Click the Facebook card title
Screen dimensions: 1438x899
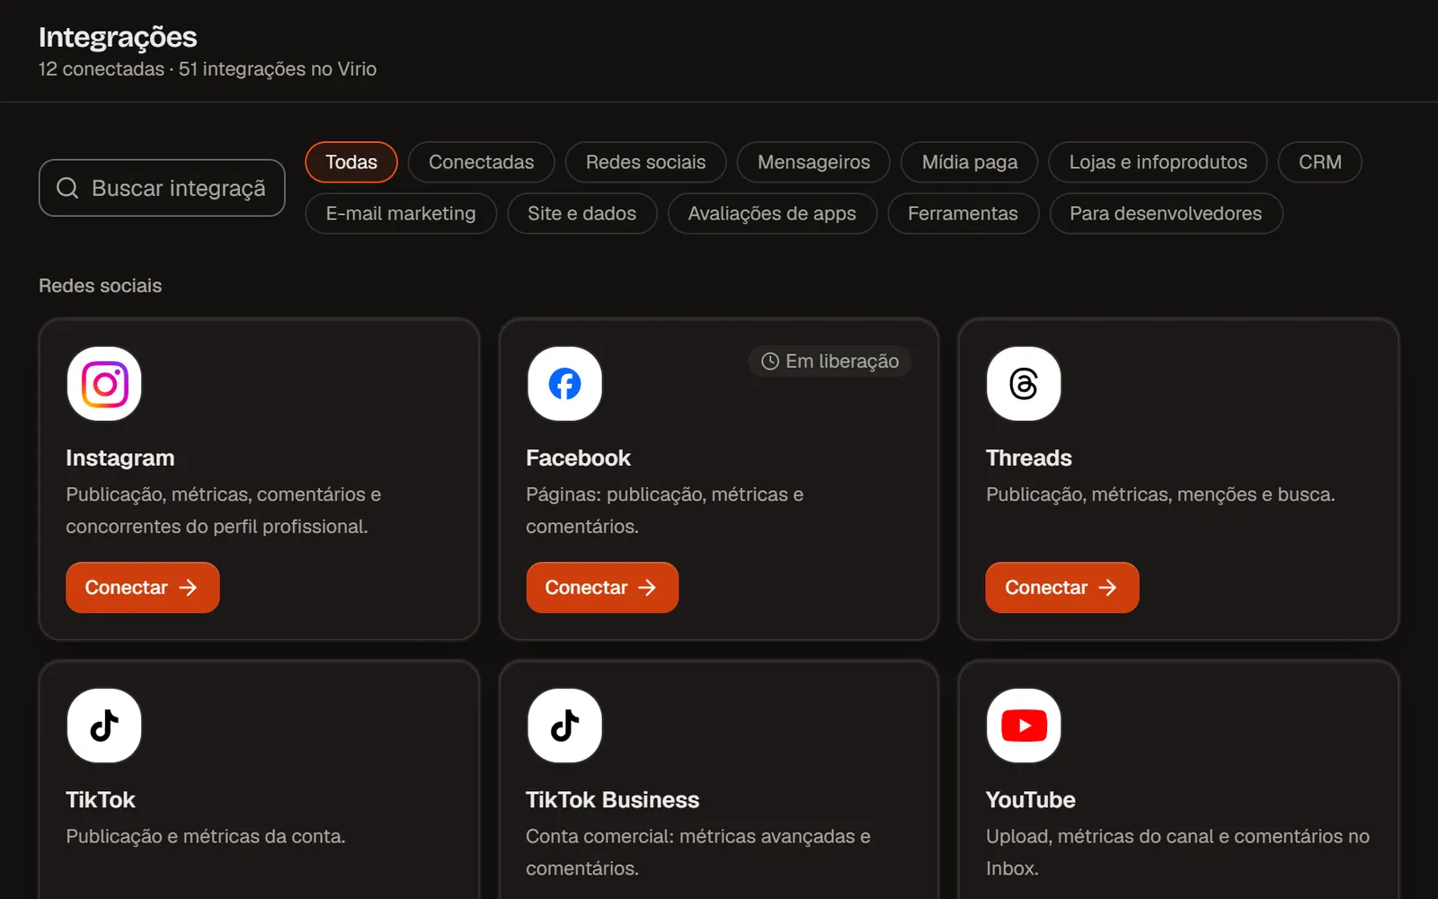click(x=578, y=458)
